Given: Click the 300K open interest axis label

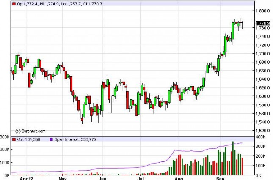Looking at the screenshot, I should point(260,147).
